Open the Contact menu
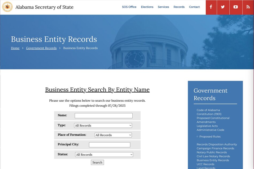Image resolution: width=254 pixels, height=169 pixels. pos(194,7)
